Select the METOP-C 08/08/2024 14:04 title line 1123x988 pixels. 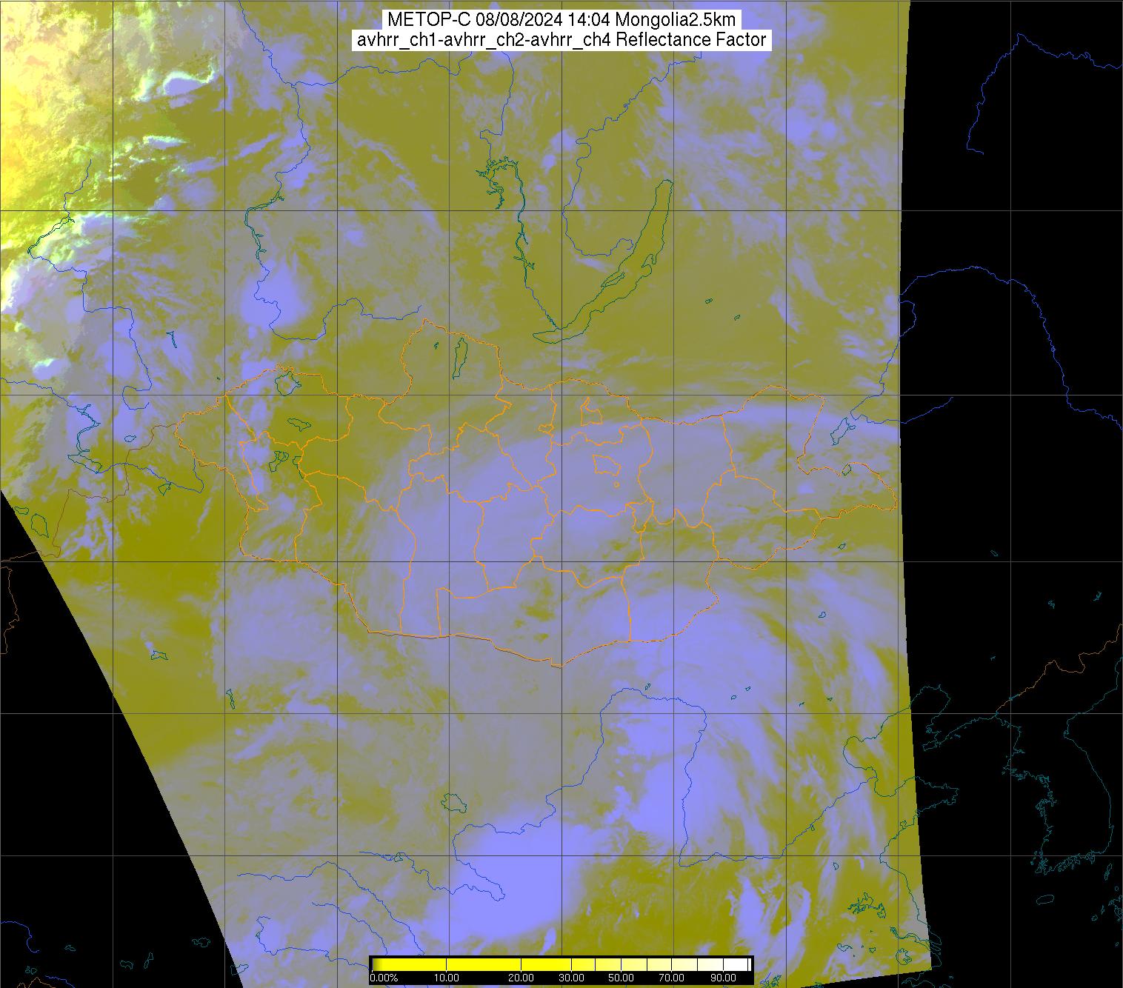(x=561, y=20)
